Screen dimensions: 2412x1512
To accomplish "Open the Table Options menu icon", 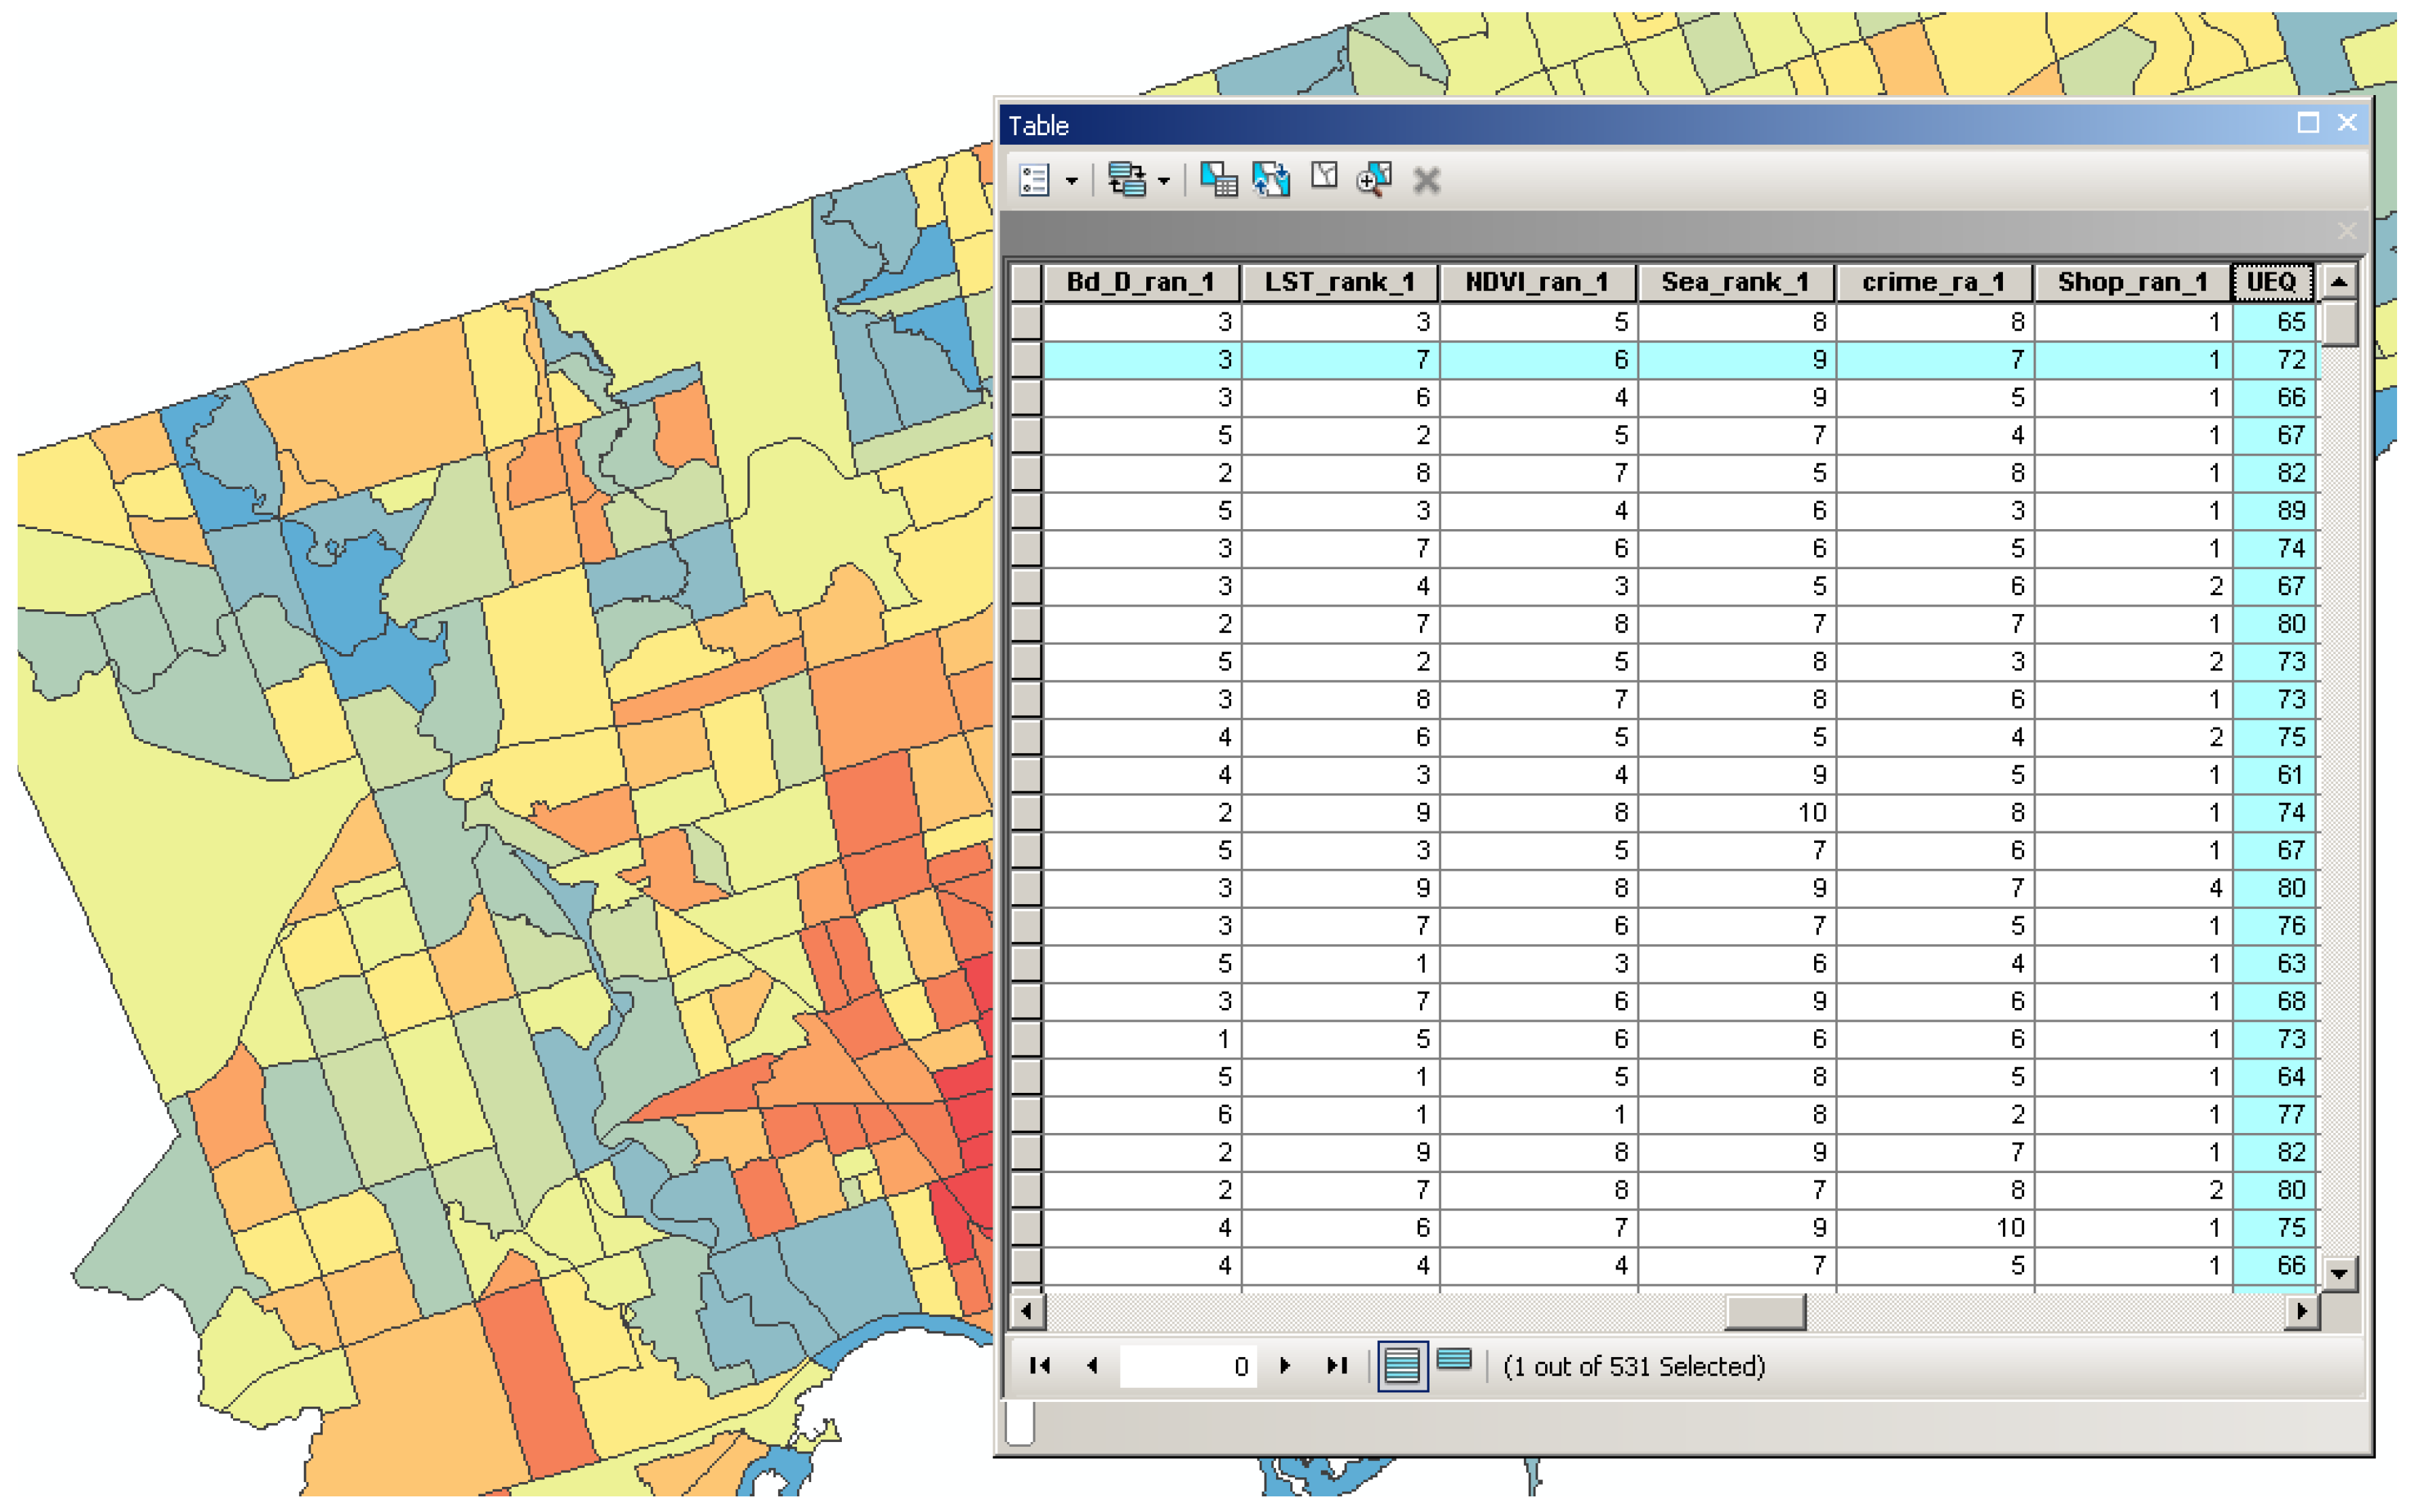I will click(x=1033, y=180).
